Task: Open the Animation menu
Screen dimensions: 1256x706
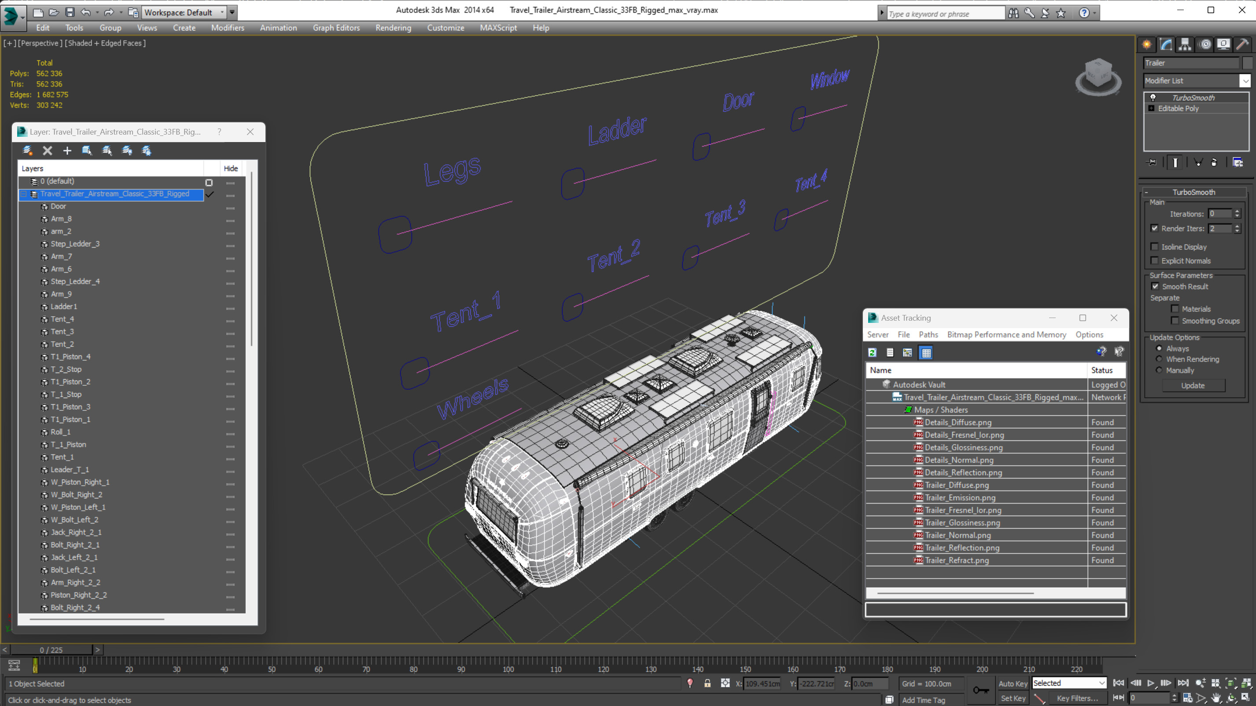Action: [x=278, y=28]
